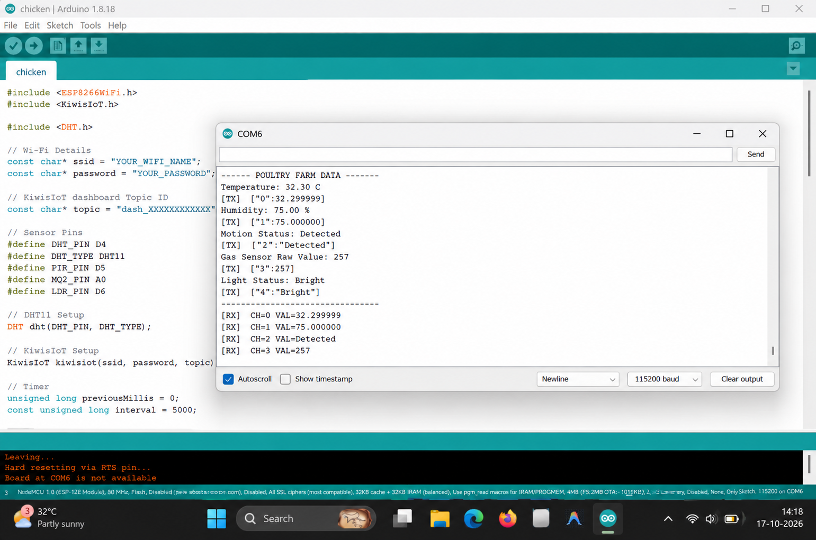The width and height of the screenshot is (816, 540).
Task: Expand the tab options dropdown arrow
Action: [x=793, y=69]
